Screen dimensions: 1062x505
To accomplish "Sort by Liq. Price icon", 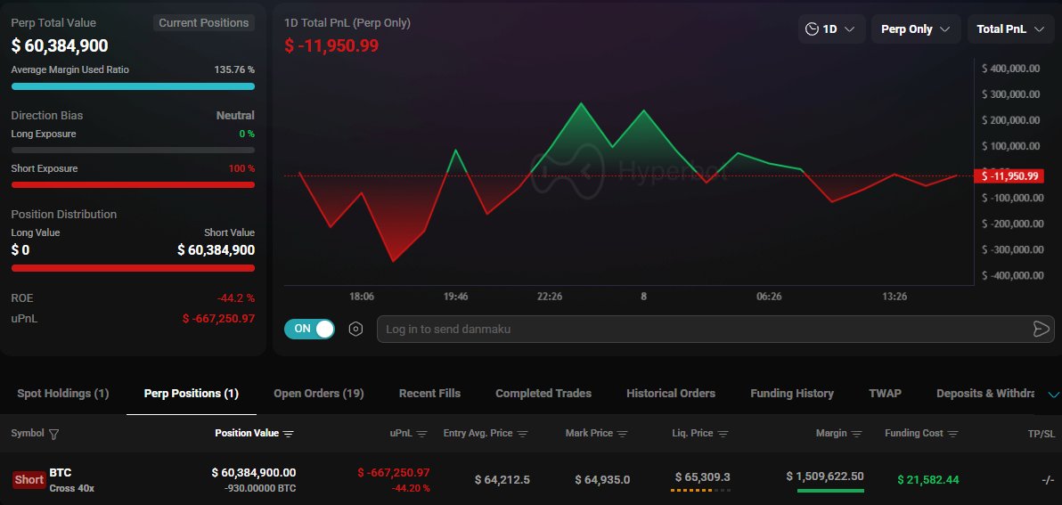I will coord(723,434).
